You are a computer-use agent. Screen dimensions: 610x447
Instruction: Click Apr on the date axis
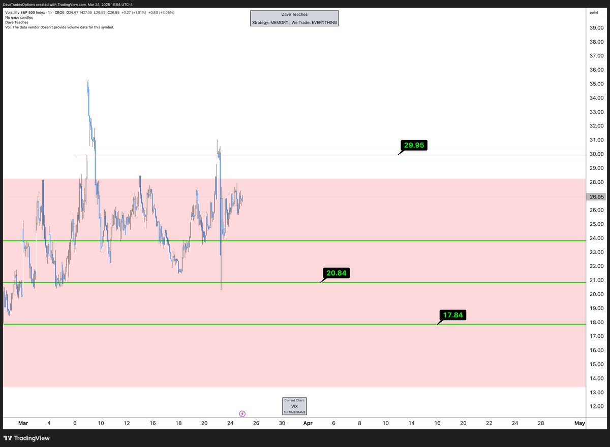tap(308, 423)
